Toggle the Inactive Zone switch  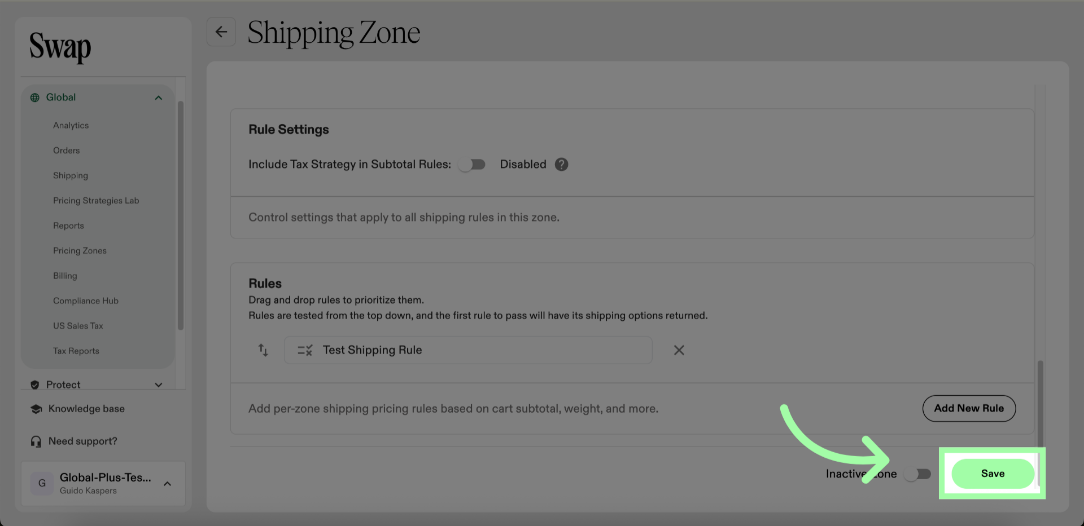(x=917, y=474)
